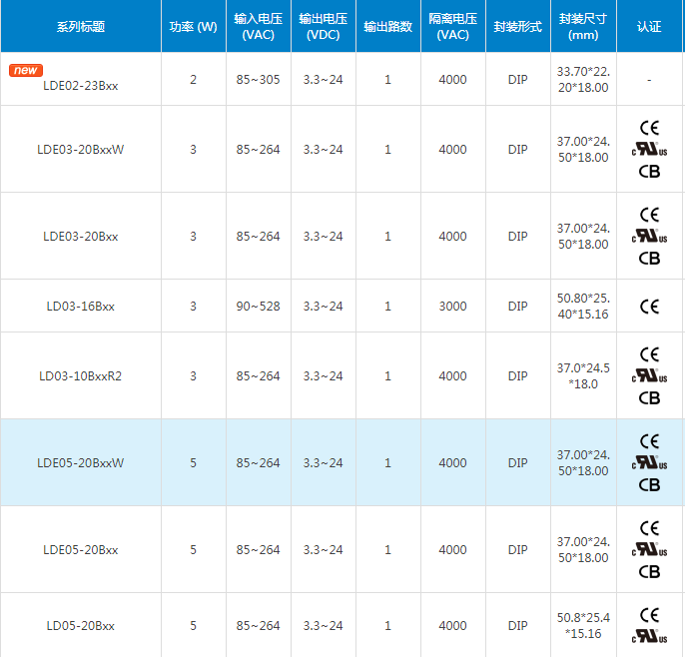Go to the LD03-16Bxx series page
Viewport: 685px width, 657px height.
(x=81, y=306)
